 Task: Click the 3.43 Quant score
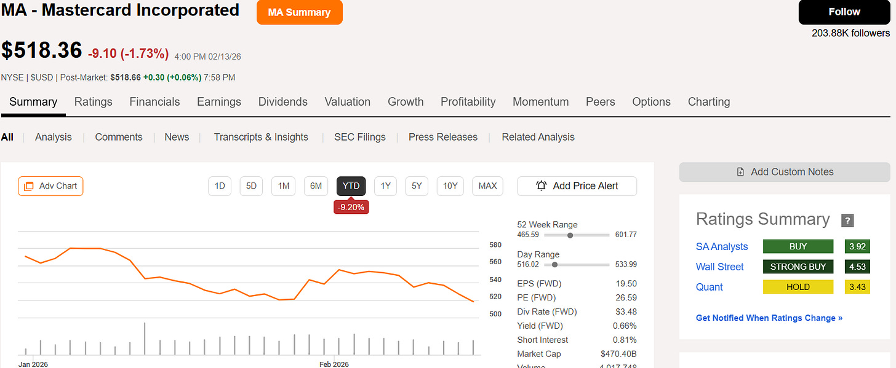point(856,287)
